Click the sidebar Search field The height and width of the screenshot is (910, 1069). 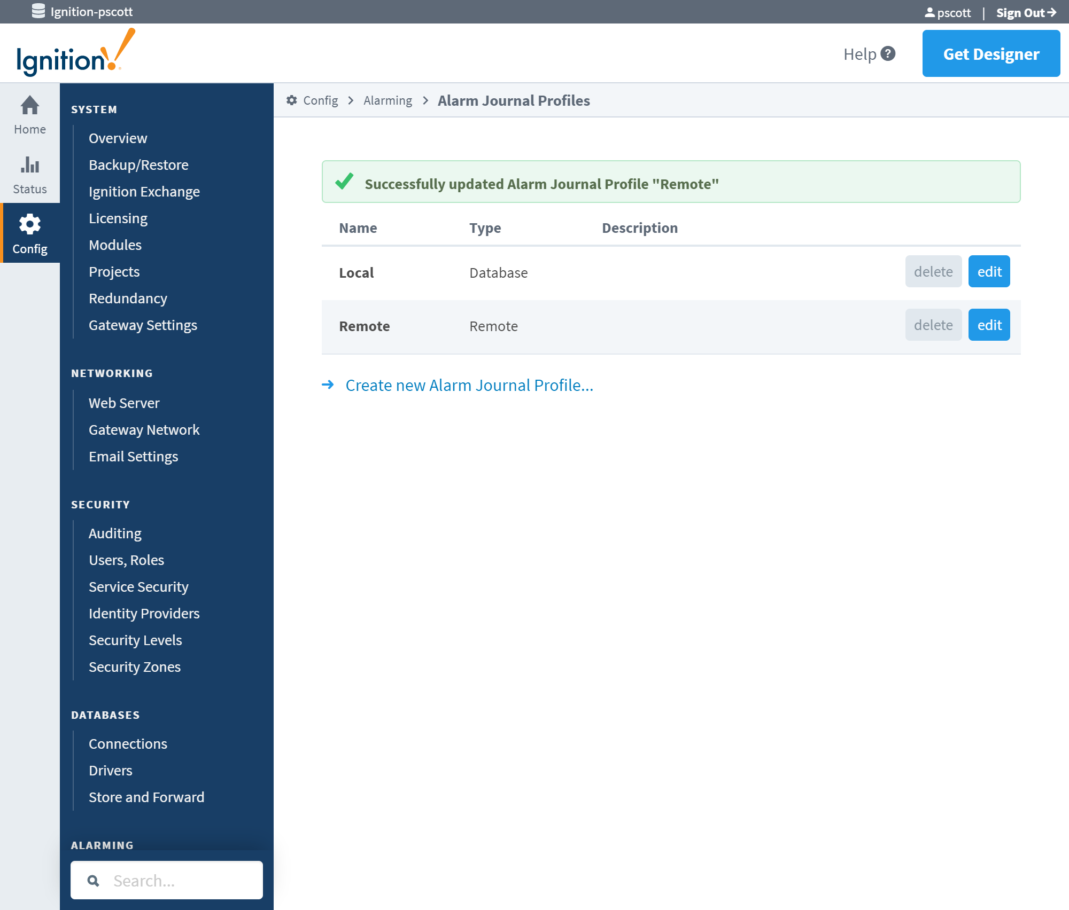pyautogui.click(x=167, y=880)
